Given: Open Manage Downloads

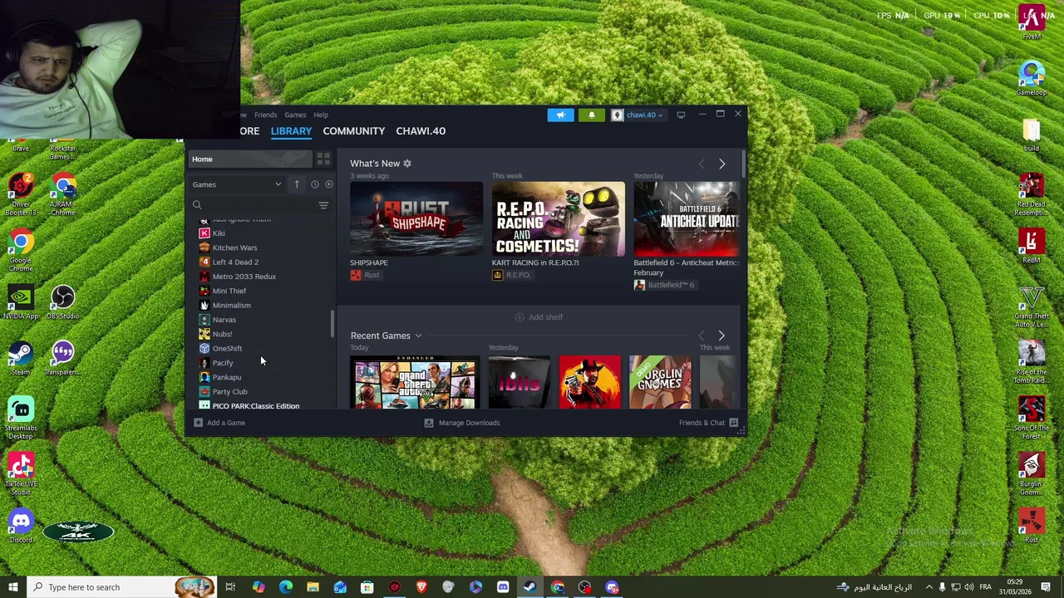Looking at the screenshot, I should coord(462,423).
